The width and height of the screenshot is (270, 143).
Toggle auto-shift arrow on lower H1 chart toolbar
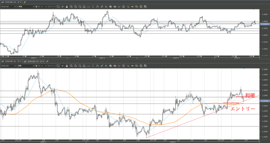(62, 66)
